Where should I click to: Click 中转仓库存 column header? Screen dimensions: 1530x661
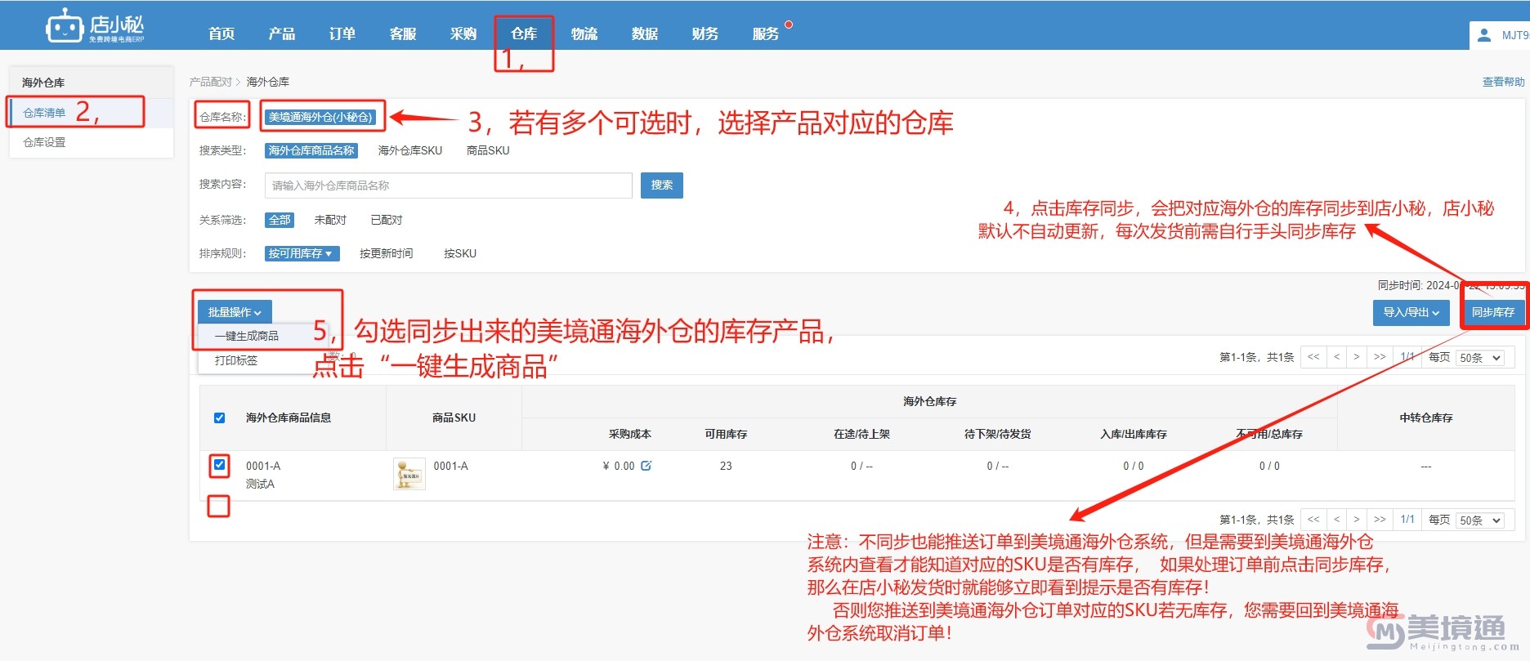click(x=1426, y=418)
